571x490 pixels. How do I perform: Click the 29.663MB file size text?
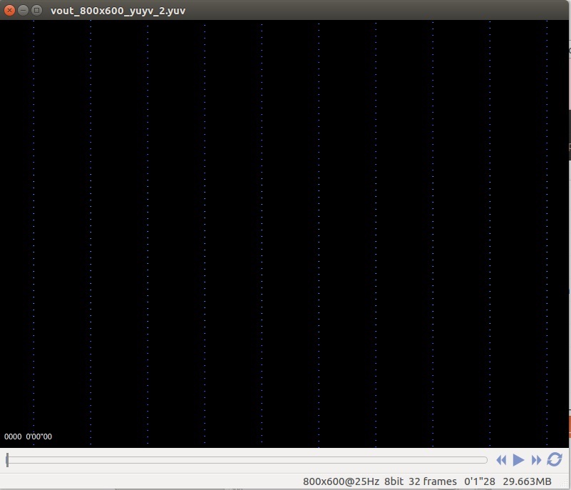(x=527, y=481)
